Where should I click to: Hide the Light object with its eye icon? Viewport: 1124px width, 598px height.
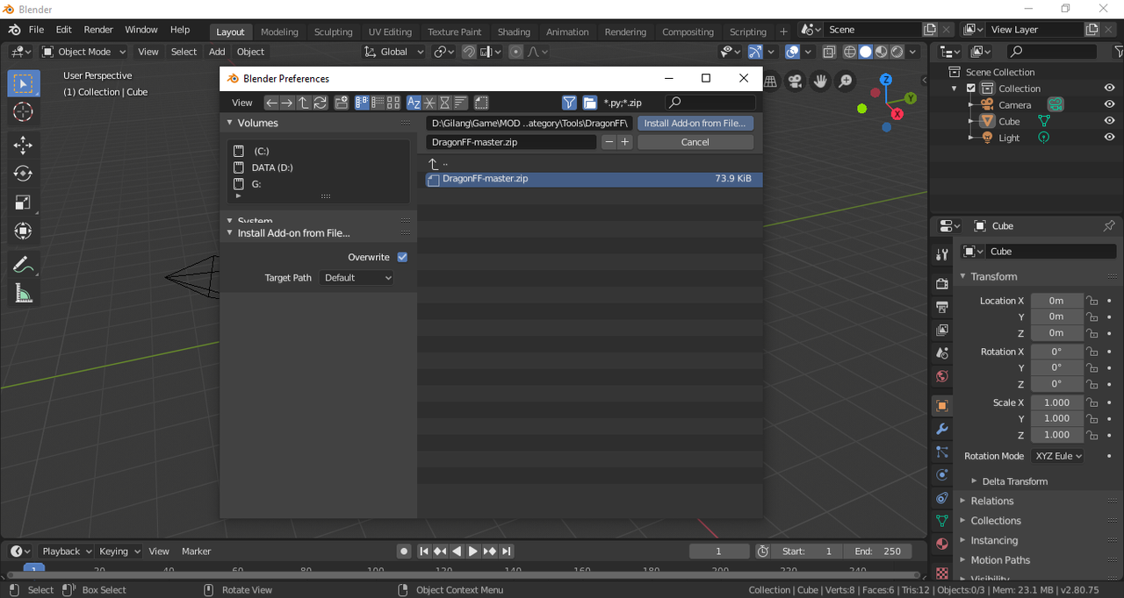pos(1109,138)
